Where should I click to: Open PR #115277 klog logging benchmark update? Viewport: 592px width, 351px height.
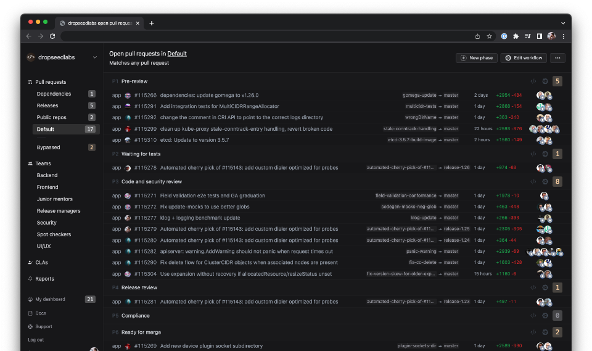click(x=200, y=218)
